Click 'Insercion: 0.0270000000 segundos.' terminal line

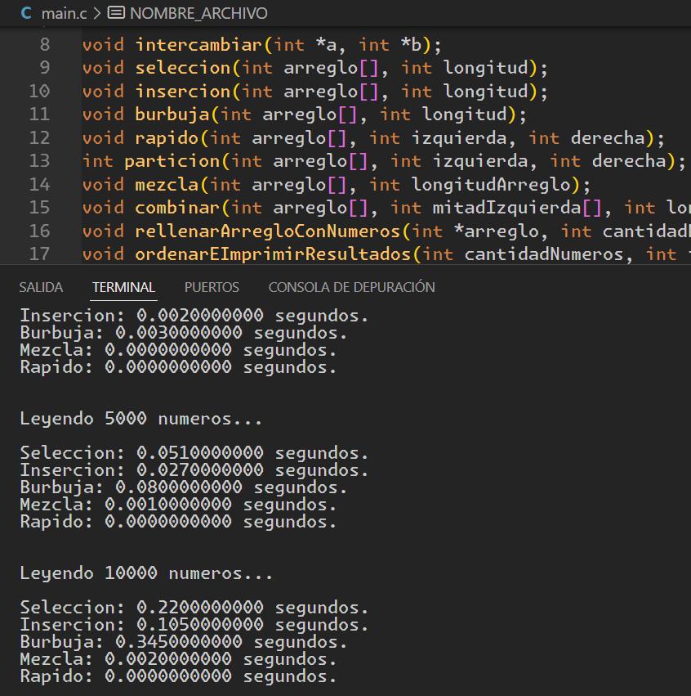point(194,470)
